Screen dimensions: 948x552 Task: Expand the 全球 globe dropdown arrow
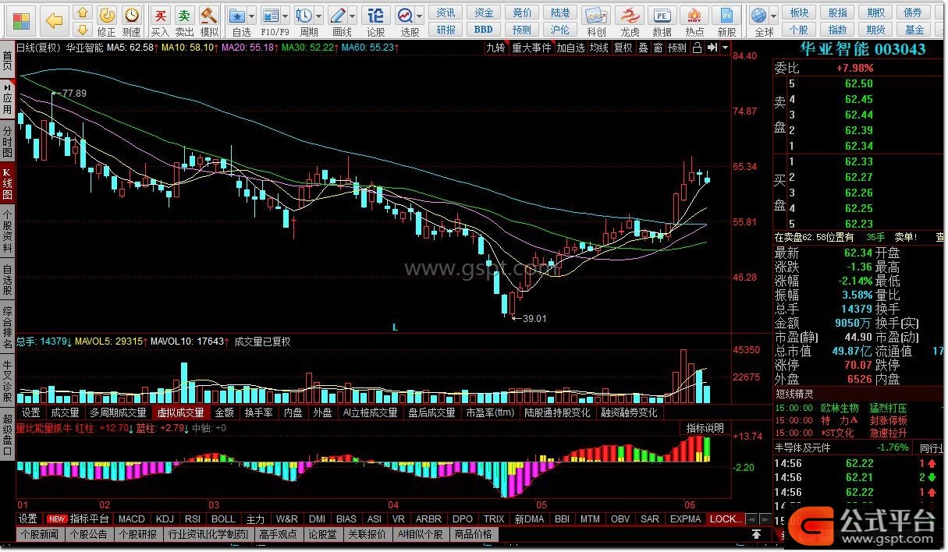(774, 16)
